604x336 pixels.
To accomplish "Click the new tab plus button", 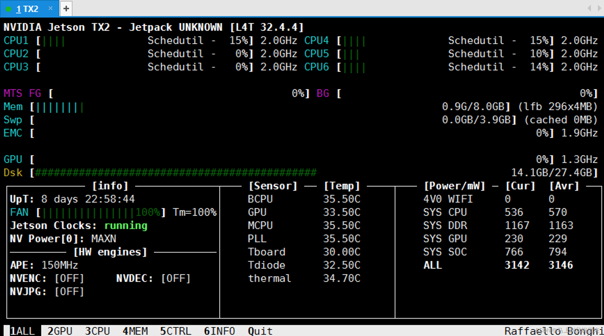I will point(66,8).
